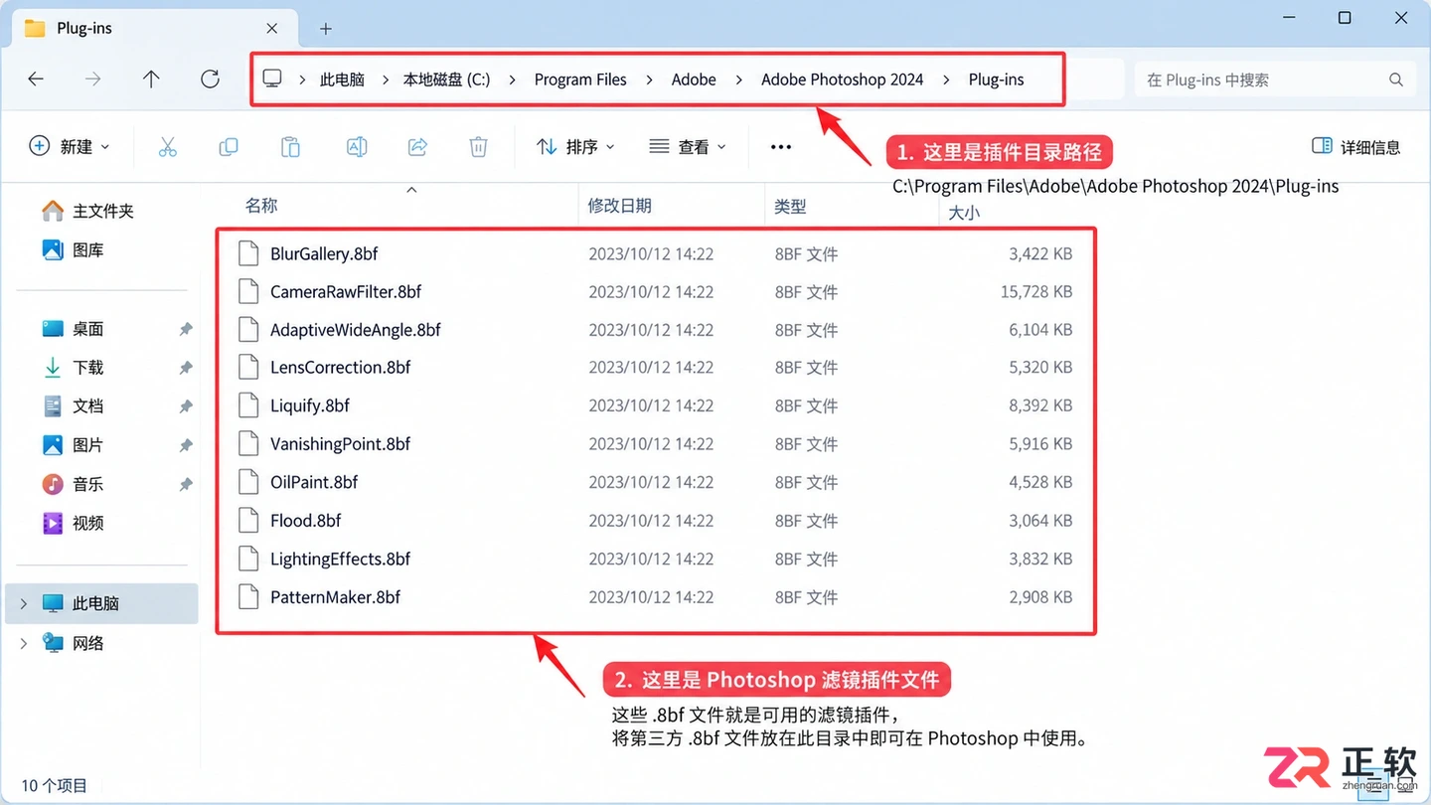The width and height of the screenshot is (1431, 805).
Task: Navigate to Adobe Photoshop 2024 breadcrumb
Action: pos(843,80)
